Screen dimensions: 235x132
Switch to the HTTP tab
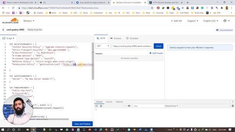click(x=101, y=38)
